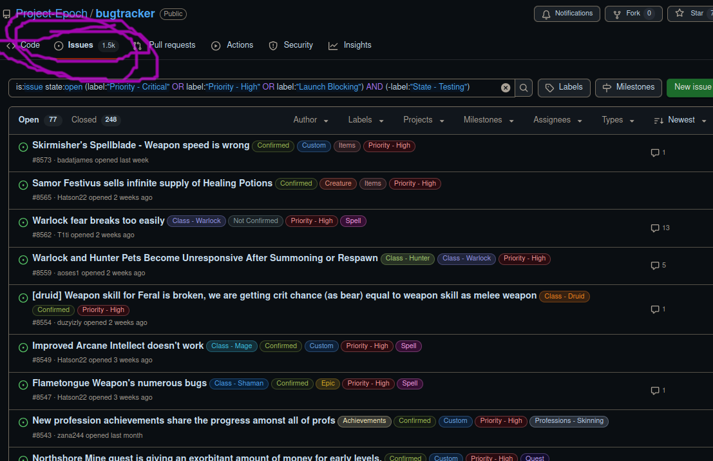
Task: Open the Actions tab
Action: point(233,45)
